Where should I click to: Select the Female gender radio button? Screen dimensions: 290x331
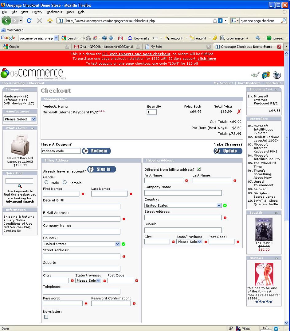click(x=65, y=182)
